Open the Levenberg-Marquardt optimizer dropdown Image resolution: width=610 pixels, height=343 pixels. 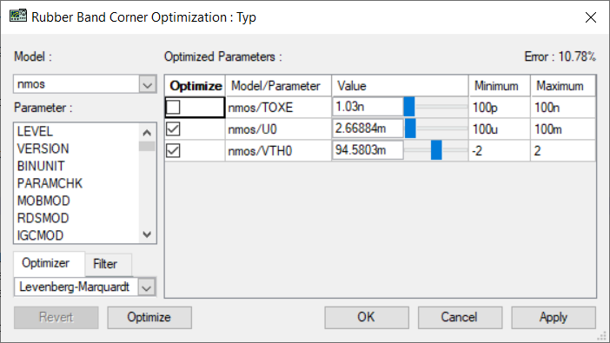[x=147, y=287]
